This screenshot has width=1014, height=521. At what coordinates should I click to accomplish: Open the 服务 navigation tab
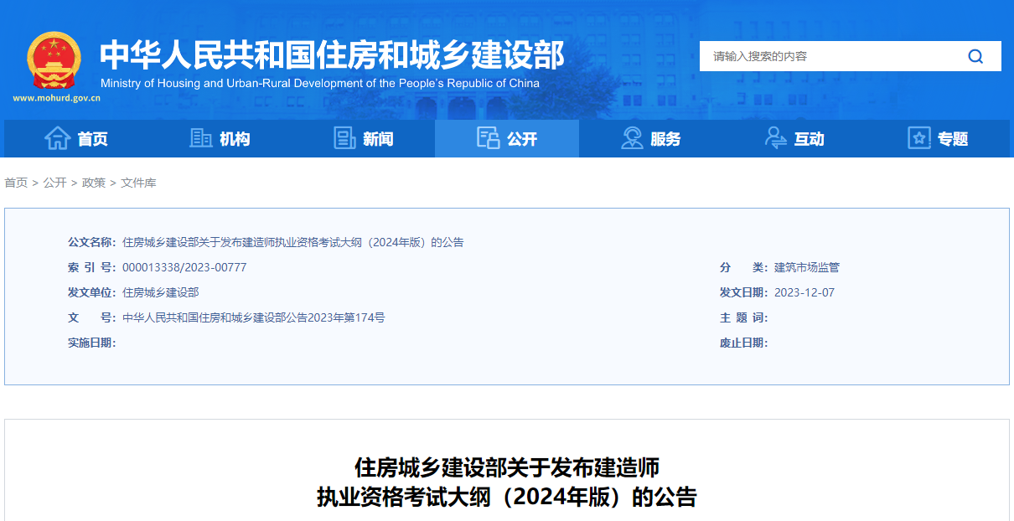(x=650, y=138)
